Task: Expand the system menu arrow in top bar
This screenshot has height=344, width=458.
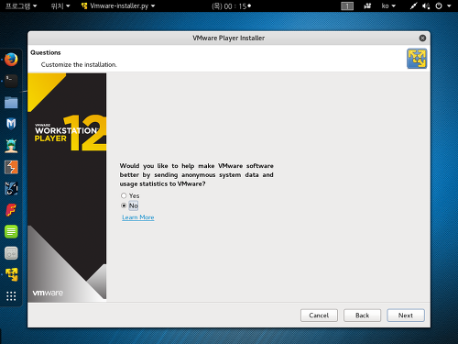Action: click(x=449, y=6)
